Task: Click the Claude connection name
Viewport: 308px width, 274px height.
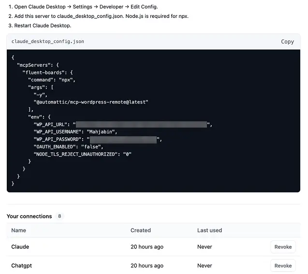Action: (x=20, y=247)
